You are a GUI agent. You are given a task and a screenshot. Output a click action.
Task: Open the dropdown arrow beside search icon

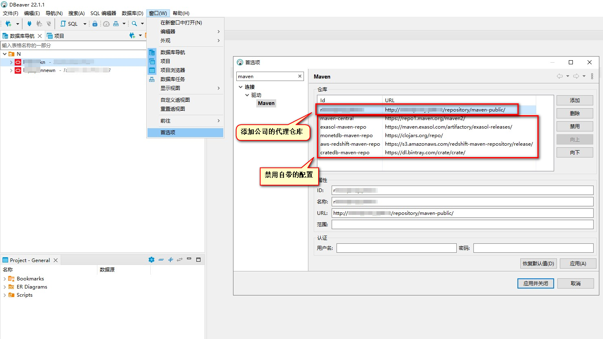142,24
